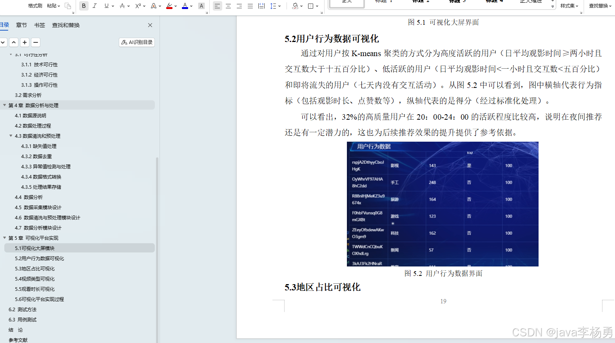
Task: Open highlight color dropdown arrow
Action: point(176,6)
